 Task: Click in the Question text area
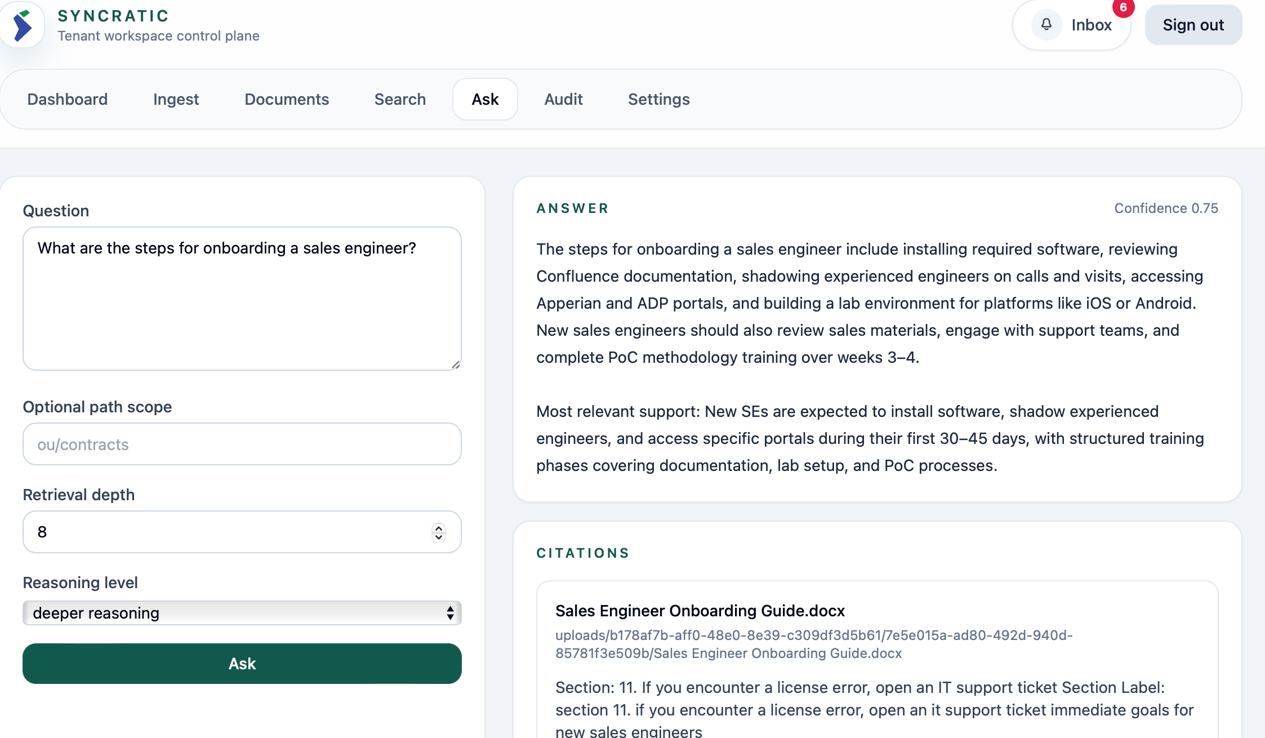(242, 299)
